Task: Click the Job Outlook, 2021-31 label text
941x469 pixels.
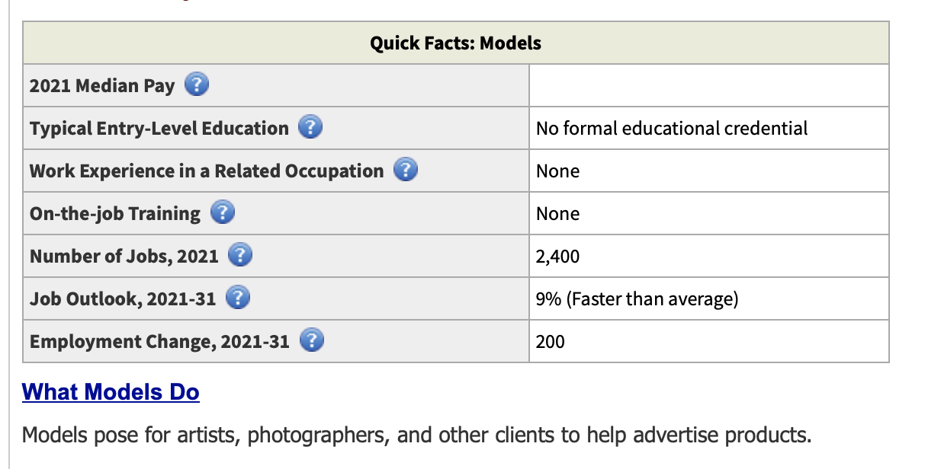Action: [x=123, y=299]
